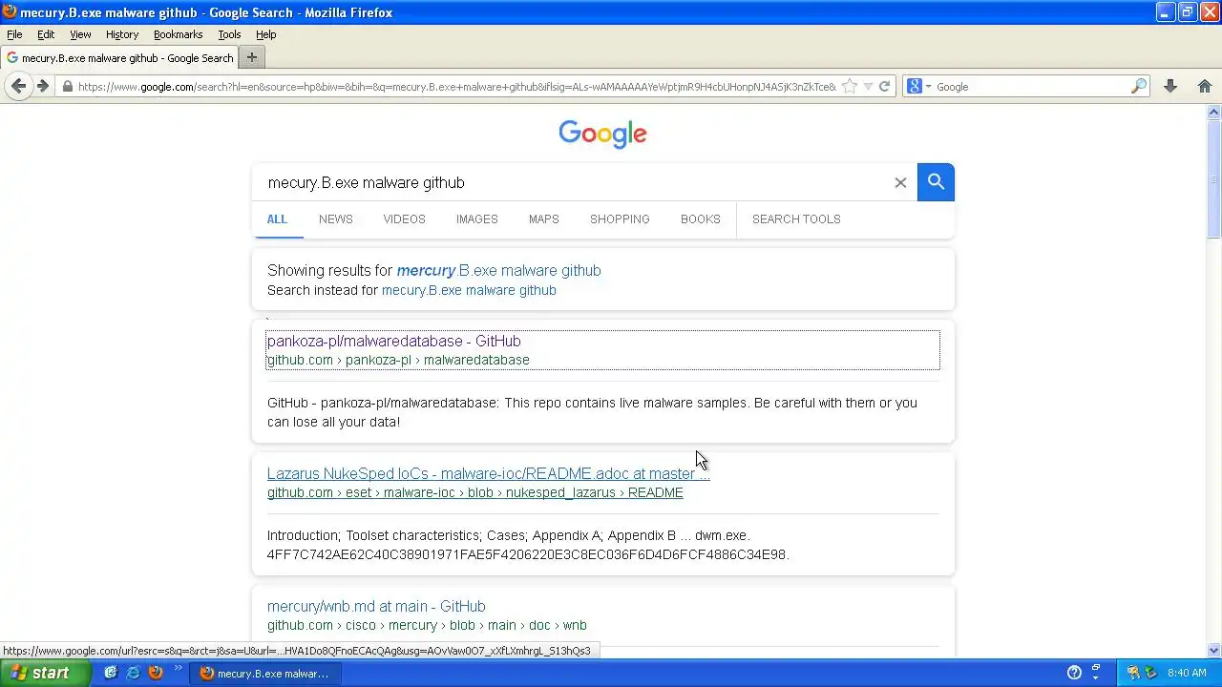Reload the current page
Viewport: 1222px width, 687px height.
[x=884, y=87]
